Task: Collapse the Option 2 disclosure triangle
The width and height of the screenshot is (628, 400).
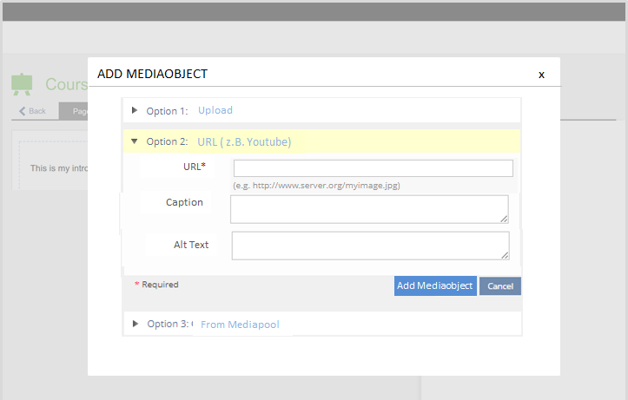Action: [135, 141]
